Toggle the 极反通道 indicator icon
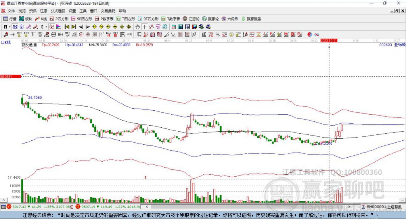This screenshot has height=219, width=406. 52,27
